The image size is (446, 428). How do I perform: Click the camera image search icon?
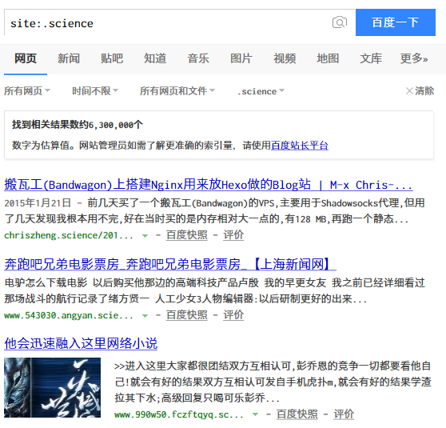click(x=340, y=22)
